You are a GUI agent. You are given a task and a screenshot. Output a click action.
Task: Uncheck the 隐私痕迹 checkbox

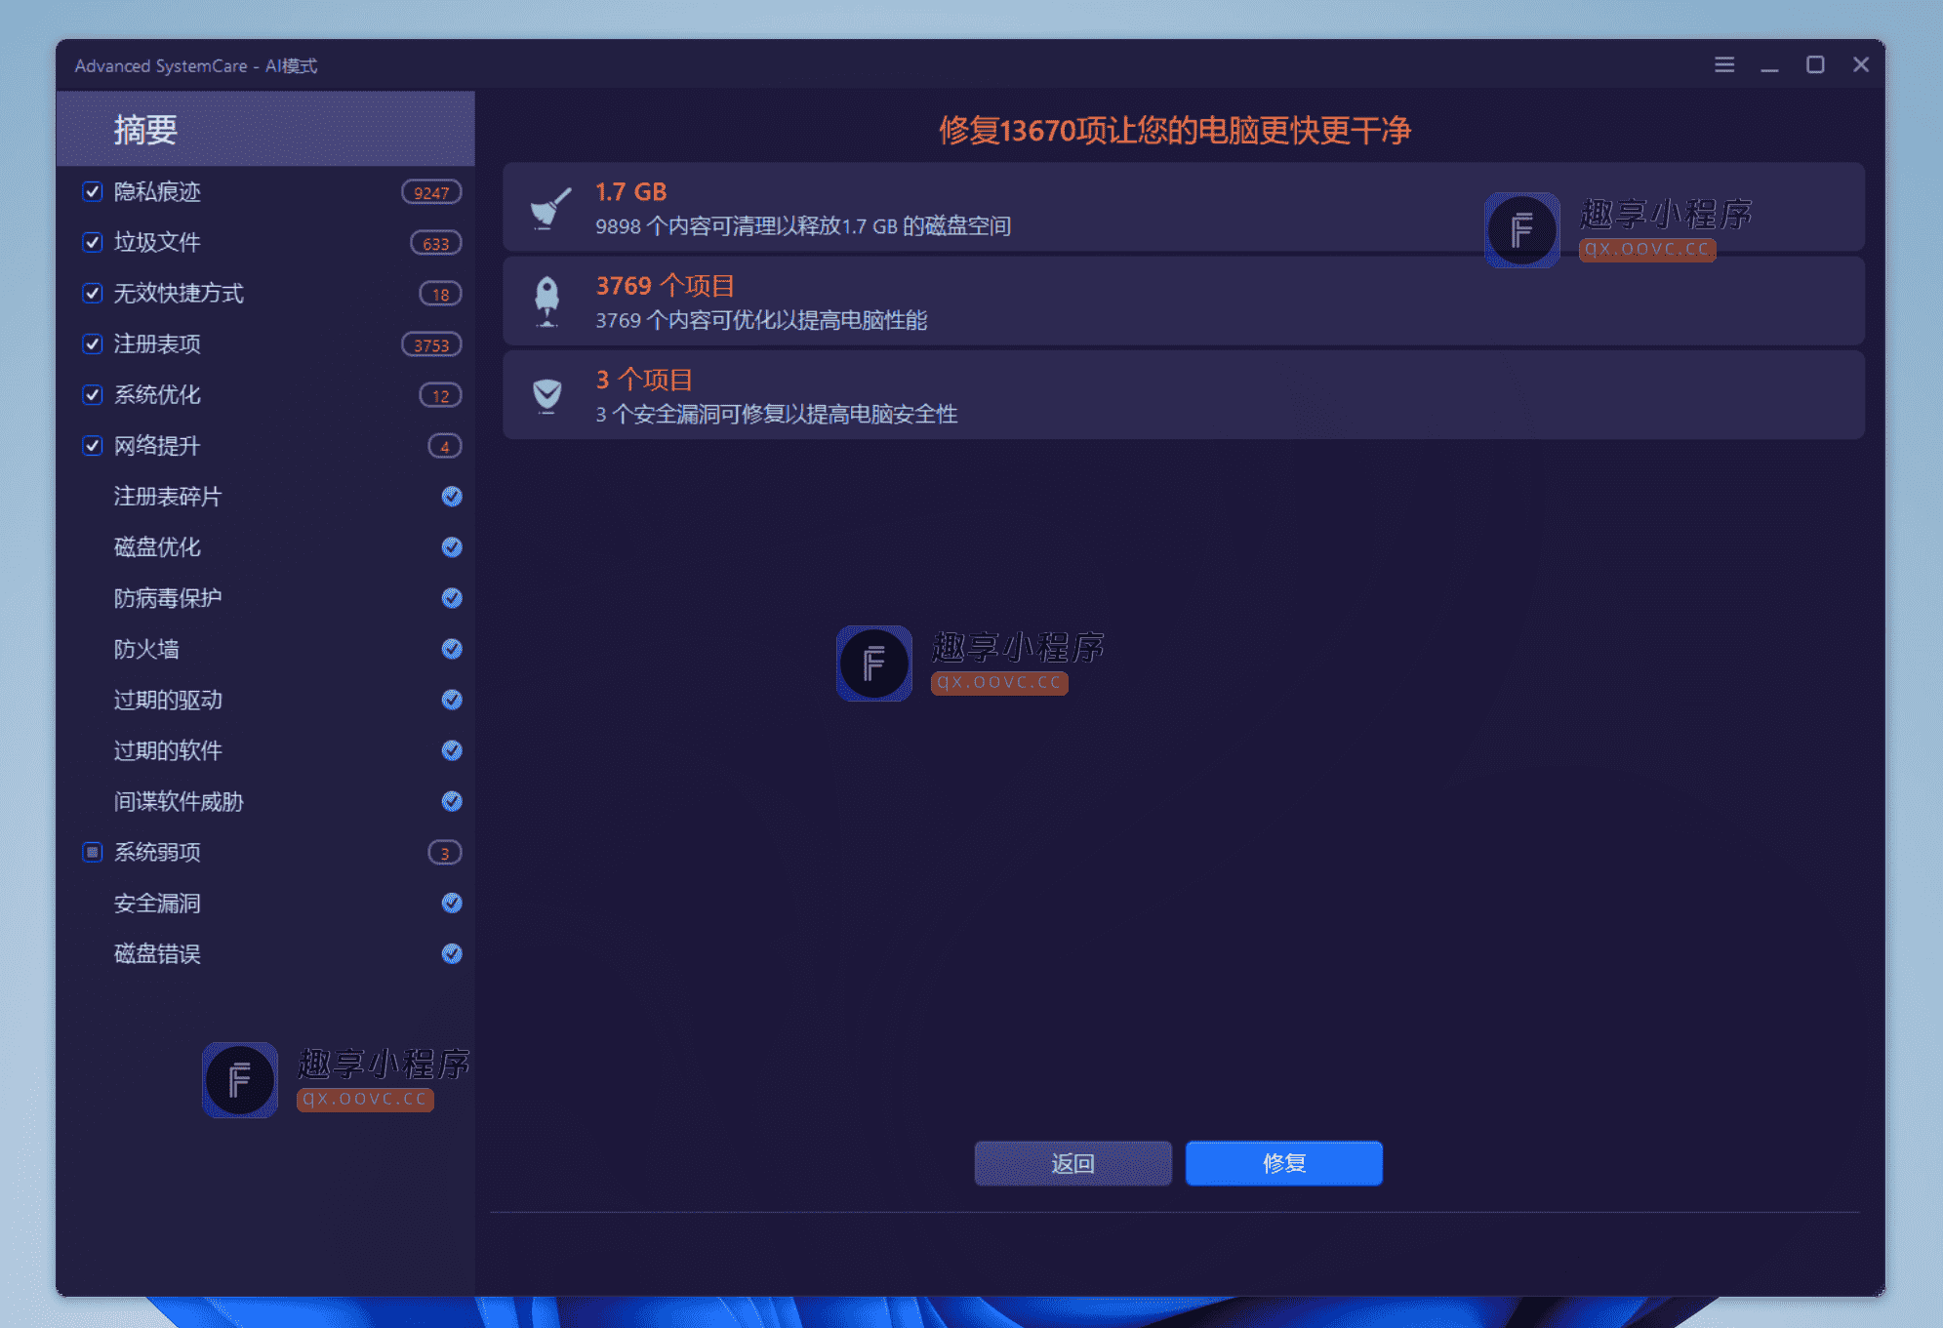coord(93,191)
